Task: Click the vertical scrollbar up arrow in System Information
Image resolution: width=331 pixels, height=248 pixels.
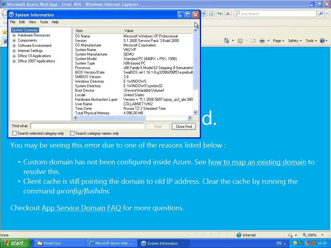Action: (196, 31)
